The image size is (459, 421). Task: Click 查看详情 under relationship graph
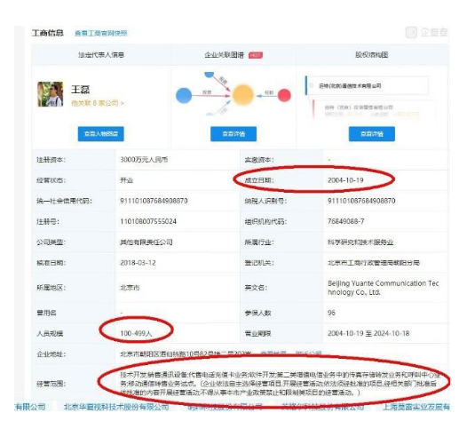tap(233, 134)
